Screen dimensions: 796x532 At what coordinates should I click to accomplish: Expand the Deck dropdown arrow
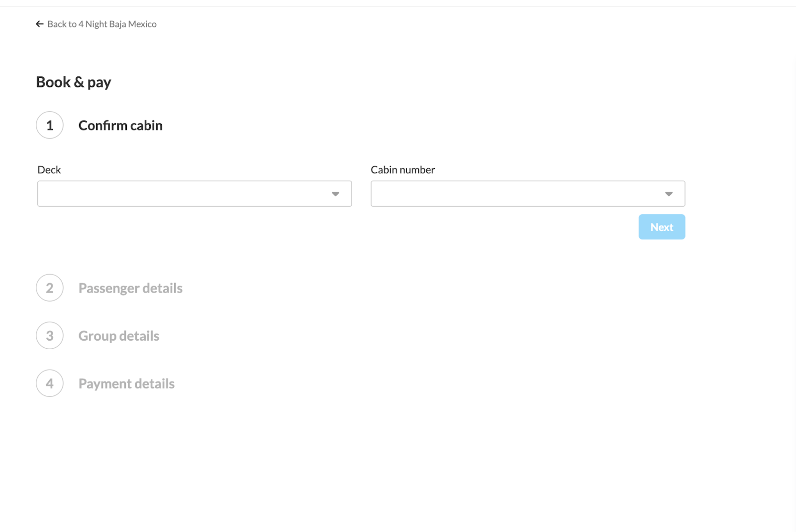(x=335, y=194)
